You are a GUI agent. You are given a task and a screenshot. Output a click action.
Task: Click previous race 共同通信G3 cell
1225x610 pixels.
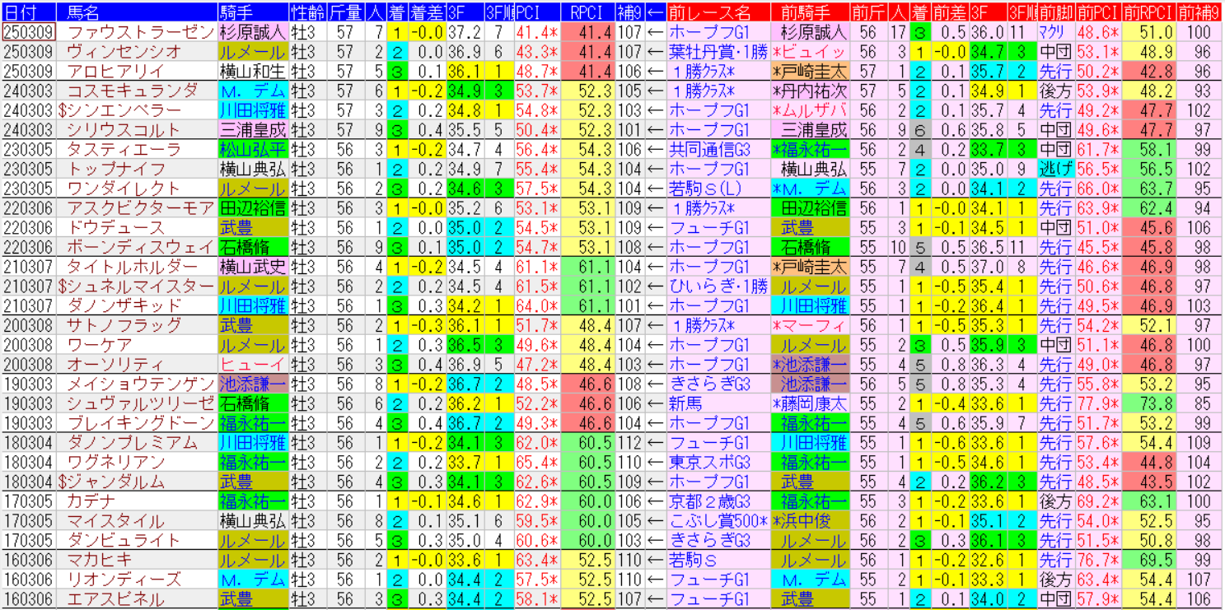pos(709,149)
